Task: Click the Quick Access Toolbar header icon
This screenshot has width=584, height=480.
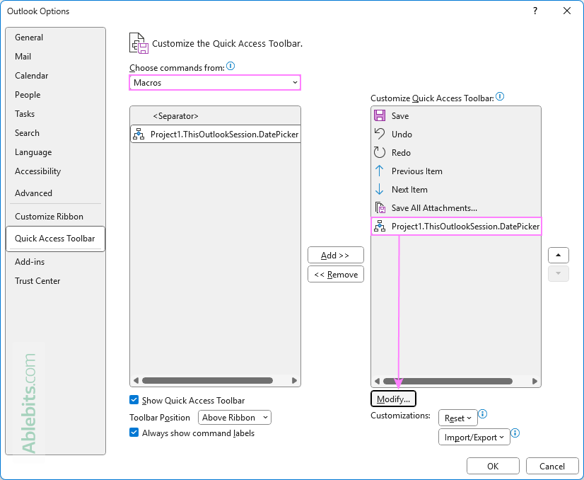Action: pyautogui.click(x=139, y=43)
